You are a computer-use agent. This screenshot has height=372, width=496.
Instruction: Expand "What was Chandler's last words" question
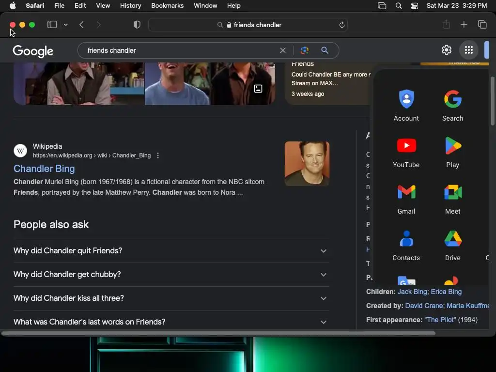click(x=171, y=322)
